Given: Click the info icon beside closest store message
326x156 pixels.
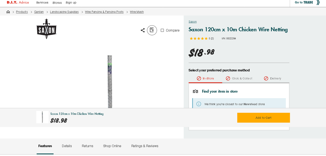Looking at the screenshot, I should tap(199, 104).
